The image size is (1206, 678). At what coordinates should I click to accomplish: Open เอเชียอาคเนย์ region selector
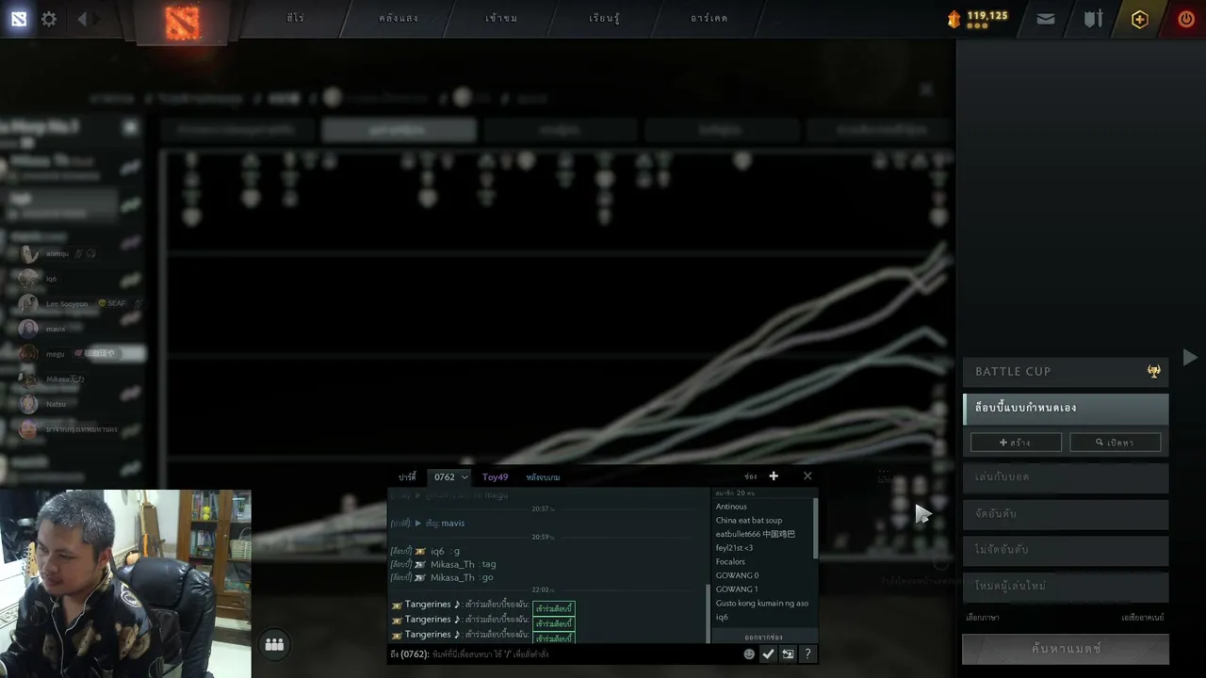point(1142,618)
